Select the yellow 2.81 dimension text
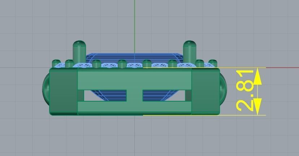Image resolution: width=299 pixels, height=156 pixels. (x=245, y=90)
